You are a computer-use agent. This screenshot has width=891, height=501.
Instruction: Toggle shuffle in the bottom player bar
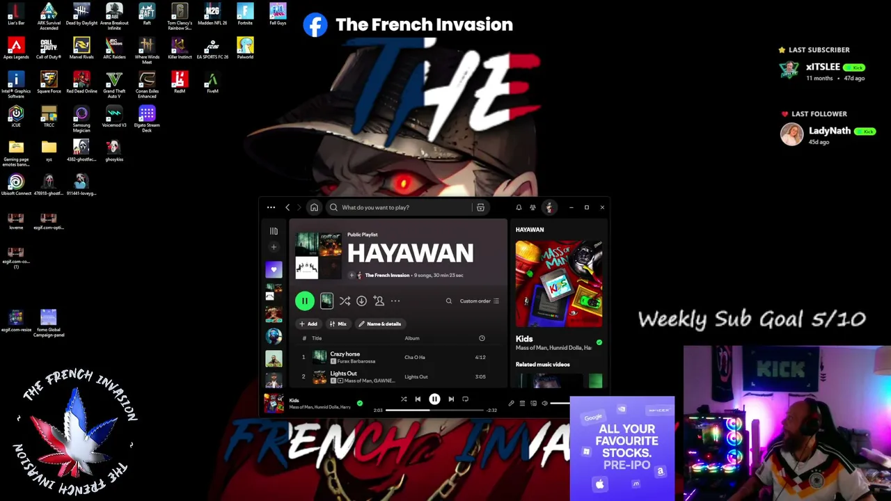404,399
